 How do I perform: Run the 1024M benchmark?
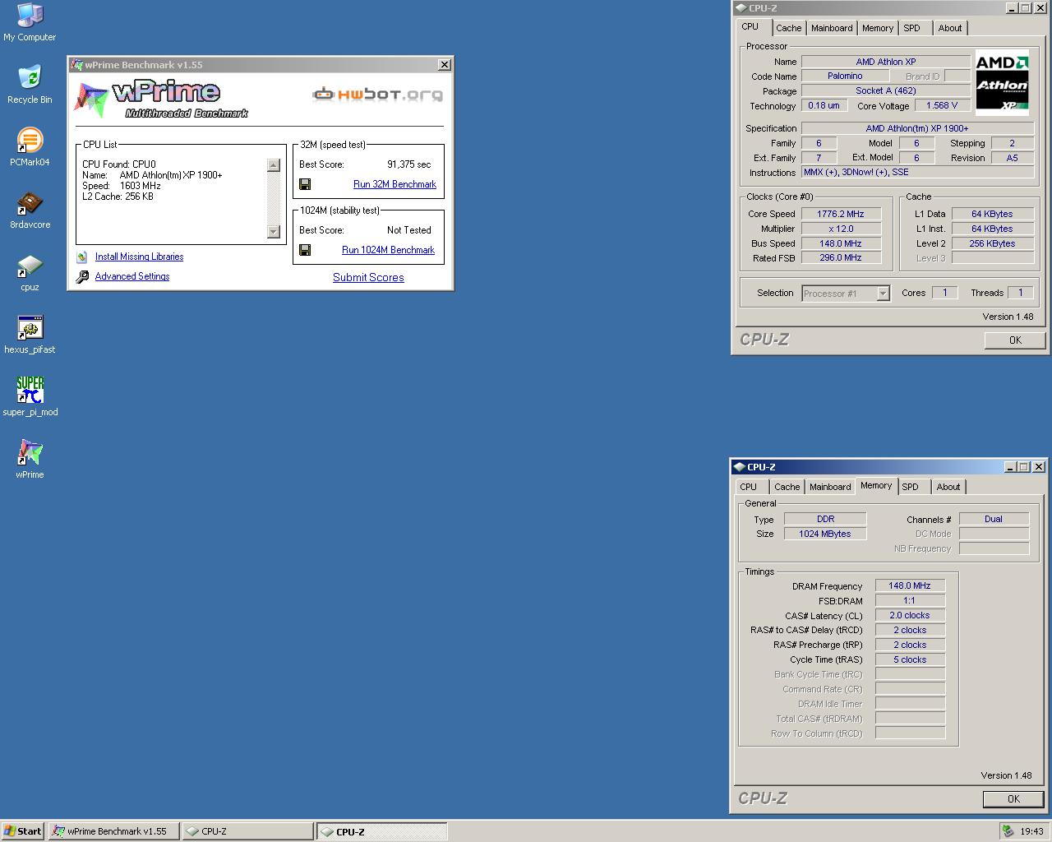pos(388,250)
